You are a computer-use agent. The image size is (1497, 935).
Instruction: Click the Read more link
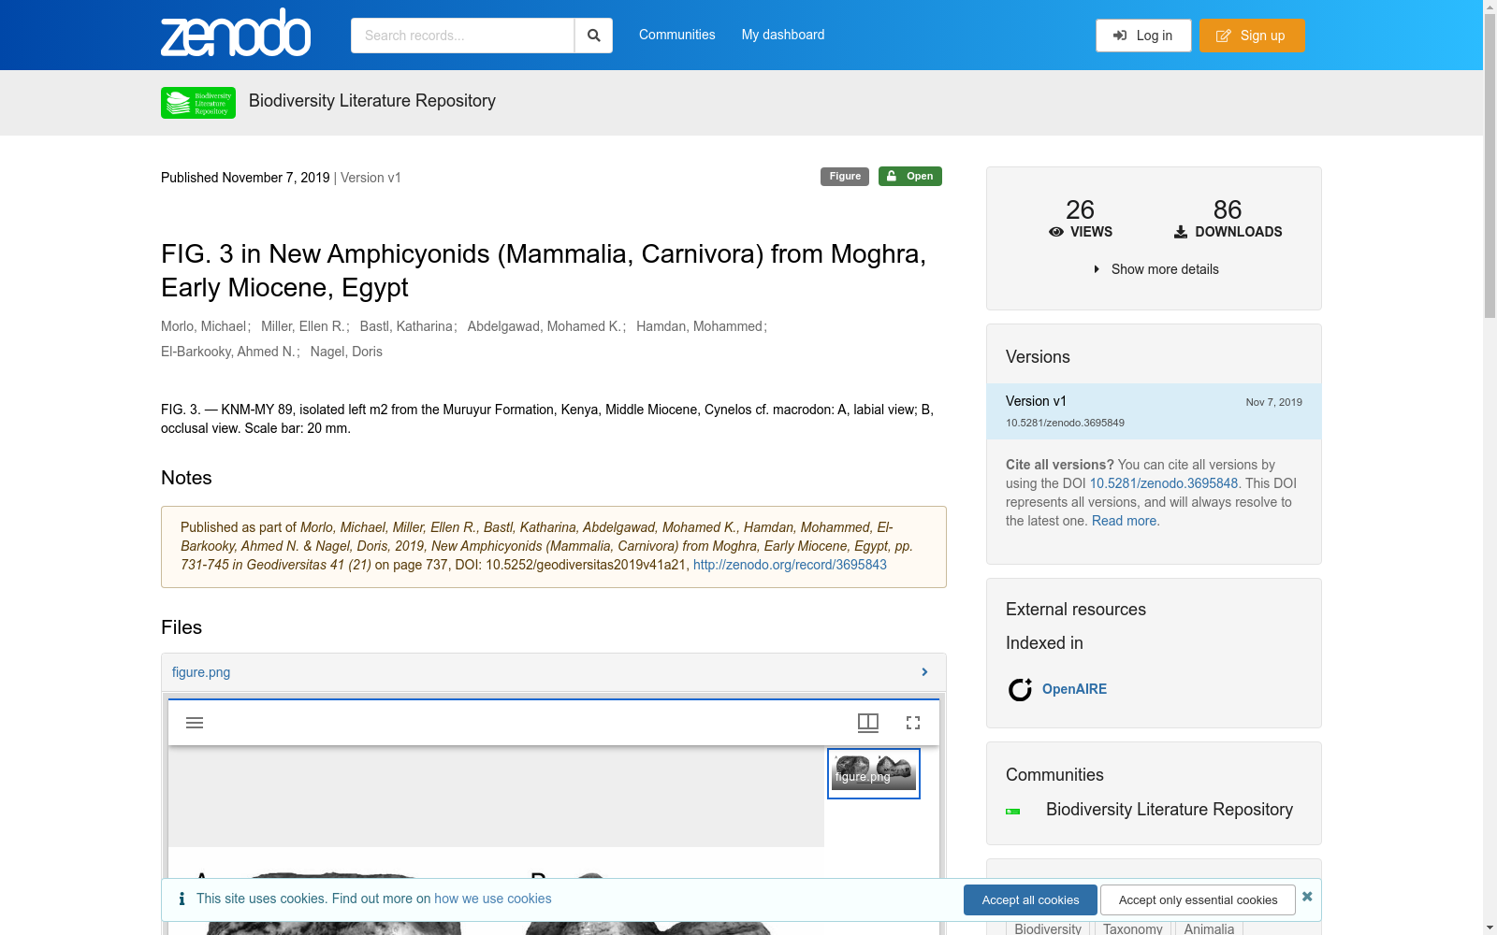tap(1126, 521)
